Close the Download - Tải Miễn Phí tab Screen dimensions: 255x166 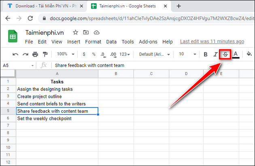[82, 6]
